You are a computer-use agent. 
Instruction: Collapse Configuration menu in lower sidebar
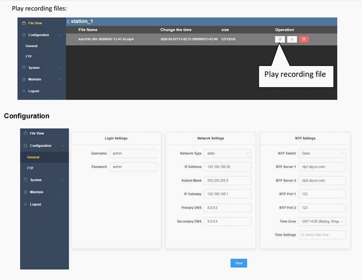[62, 146]
